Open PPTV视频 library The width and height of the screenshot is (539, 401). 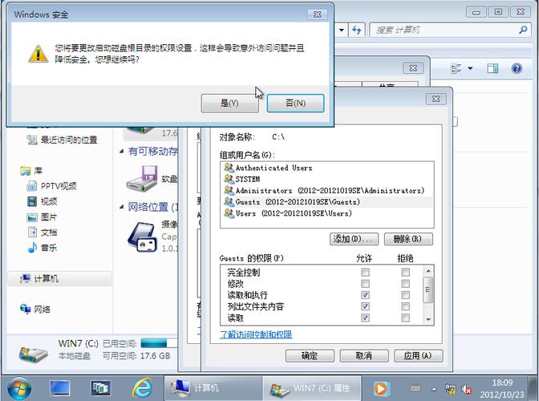(52, 186)
